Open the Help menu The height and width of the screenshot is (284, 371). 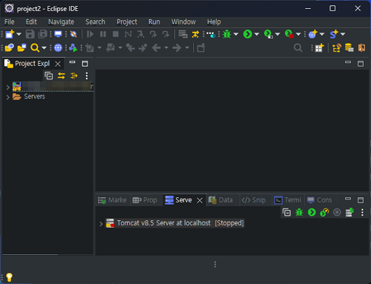coord(214,22)
